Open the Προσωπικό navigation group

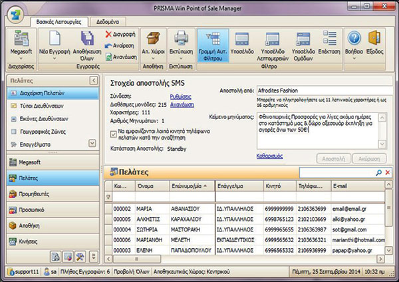[53, 210]
